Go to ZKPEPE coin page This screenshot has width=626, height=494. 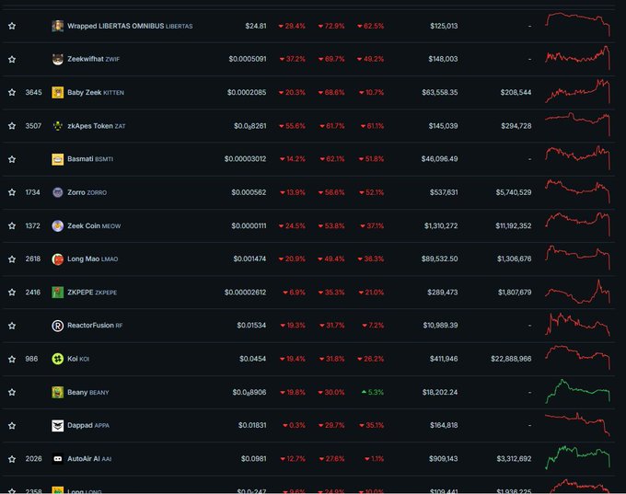pyautogui.click(x=92, y=293)
